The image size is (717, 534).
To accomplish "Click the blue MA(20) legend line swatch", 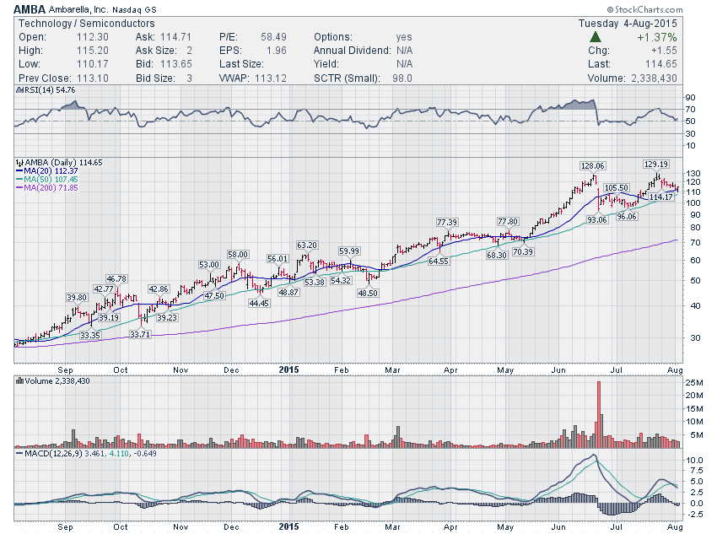I will pos(19,171).
